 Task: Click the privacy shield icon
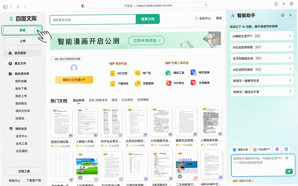pos(83,6)
